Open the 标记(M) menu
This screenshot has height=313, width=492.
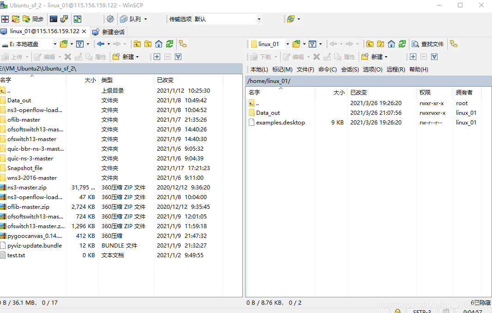pyautogui.click(x=282, y=70)
